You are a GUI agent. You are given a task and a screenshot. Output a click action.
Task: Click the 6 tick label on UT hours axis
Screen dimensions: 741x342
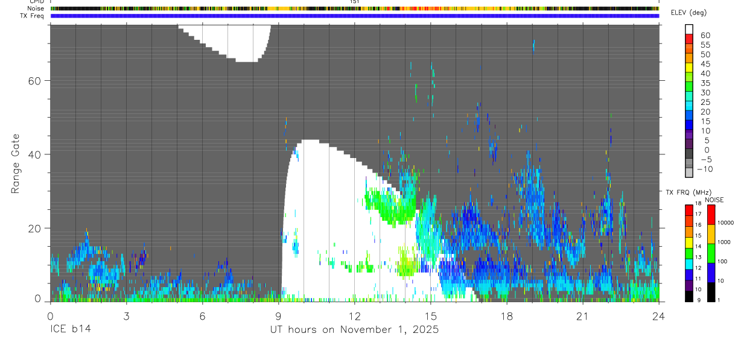[x=202, y=315]
